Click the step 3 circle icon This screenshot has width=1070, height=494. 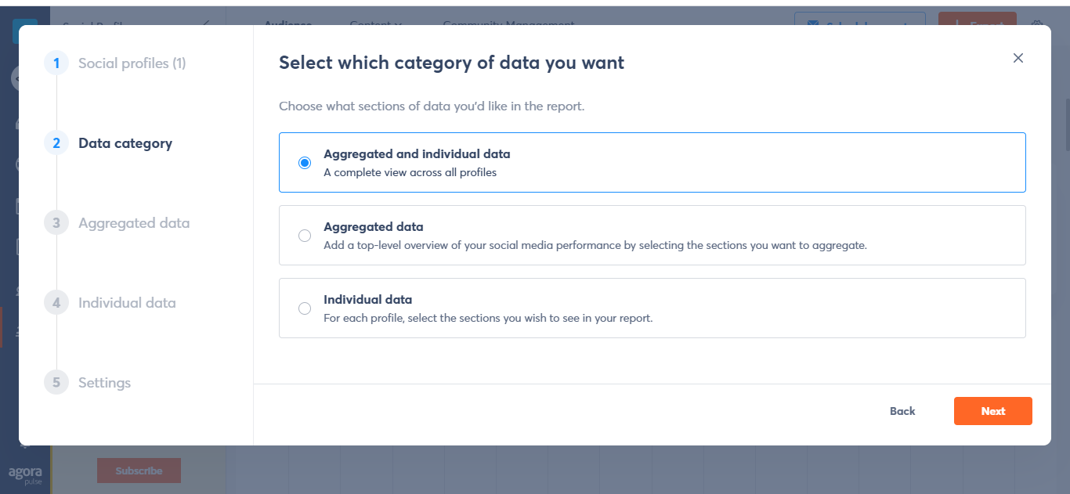56,223
